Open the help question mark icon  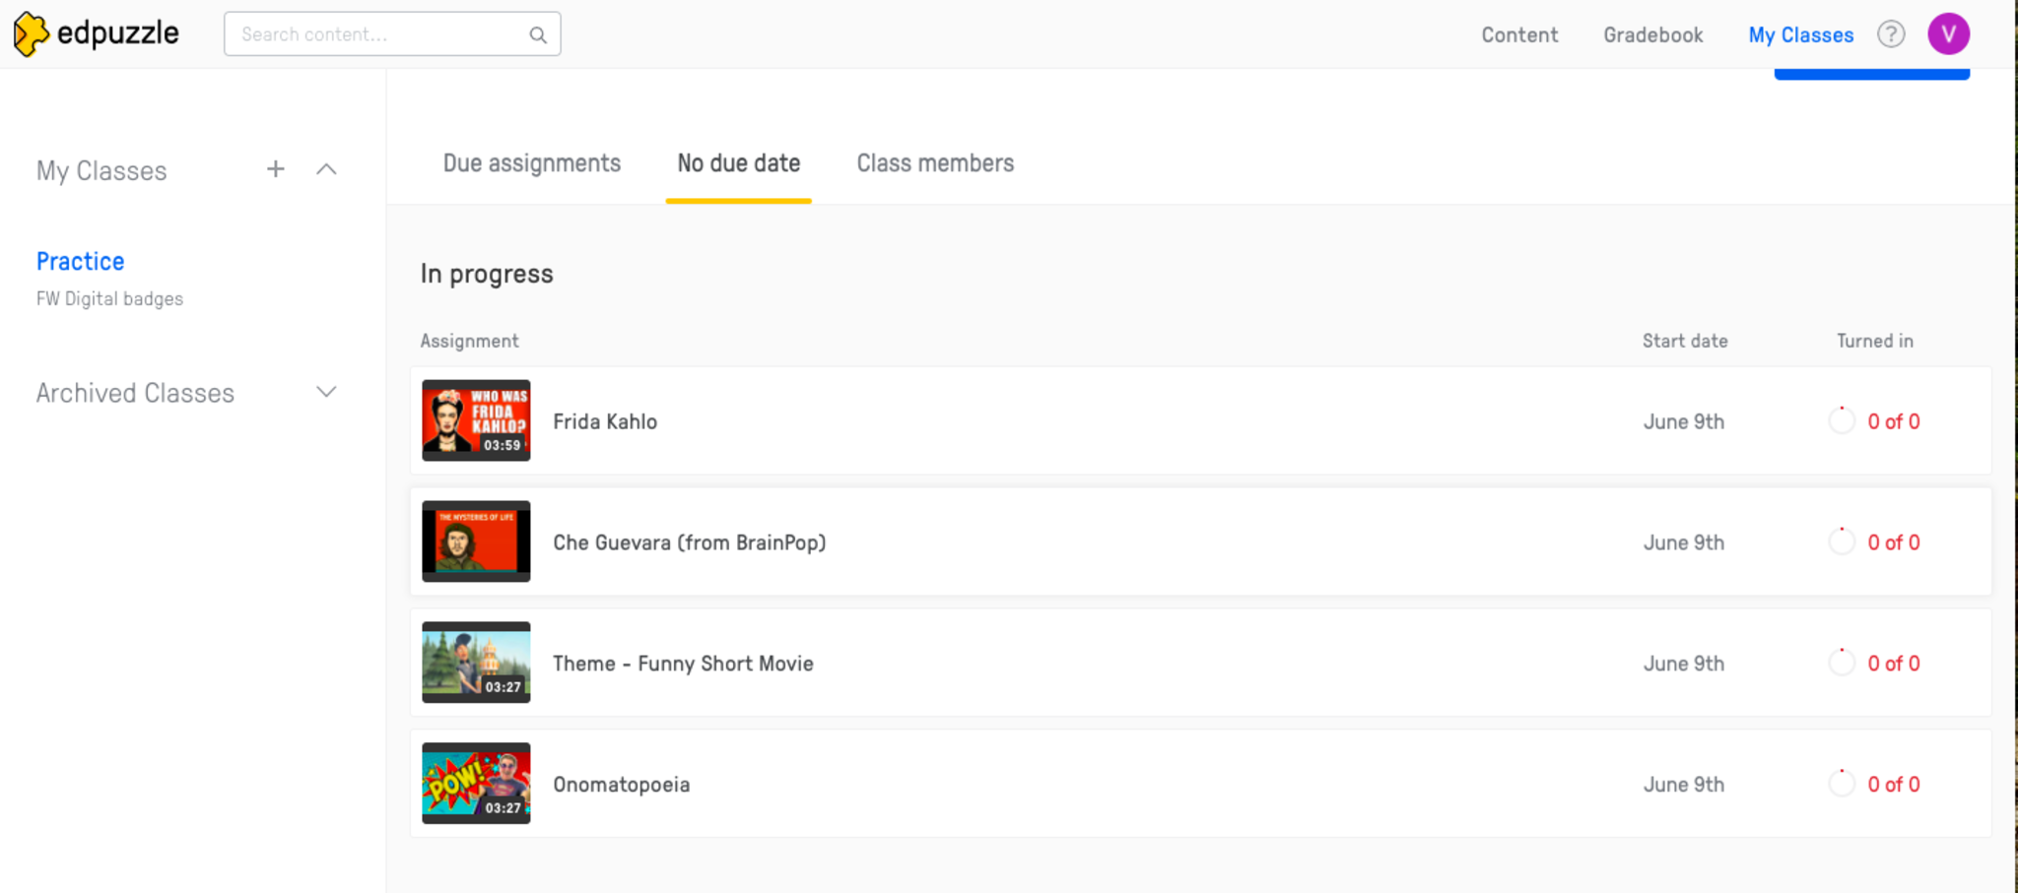click(x=1891, y=34)
